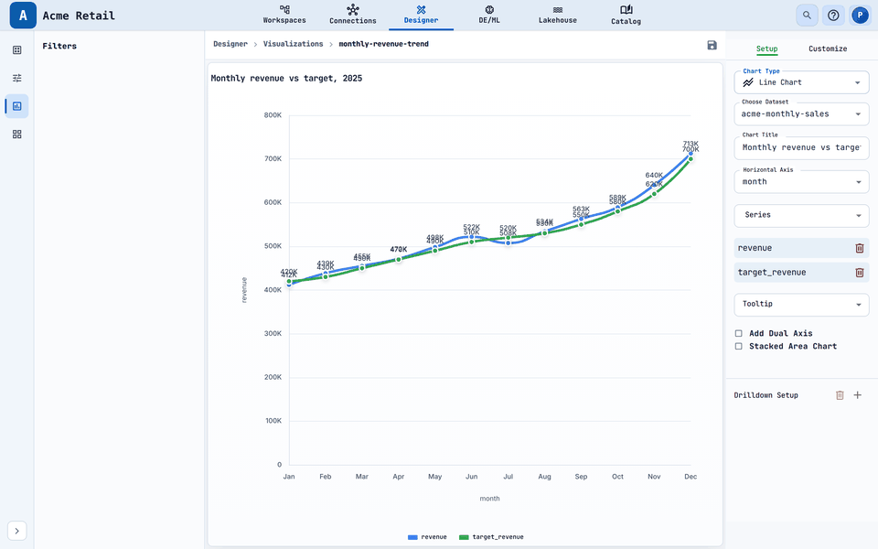Screen dimensions: 878x549
Task: Add a drilldown with plus icon
Action: (857, 395)
